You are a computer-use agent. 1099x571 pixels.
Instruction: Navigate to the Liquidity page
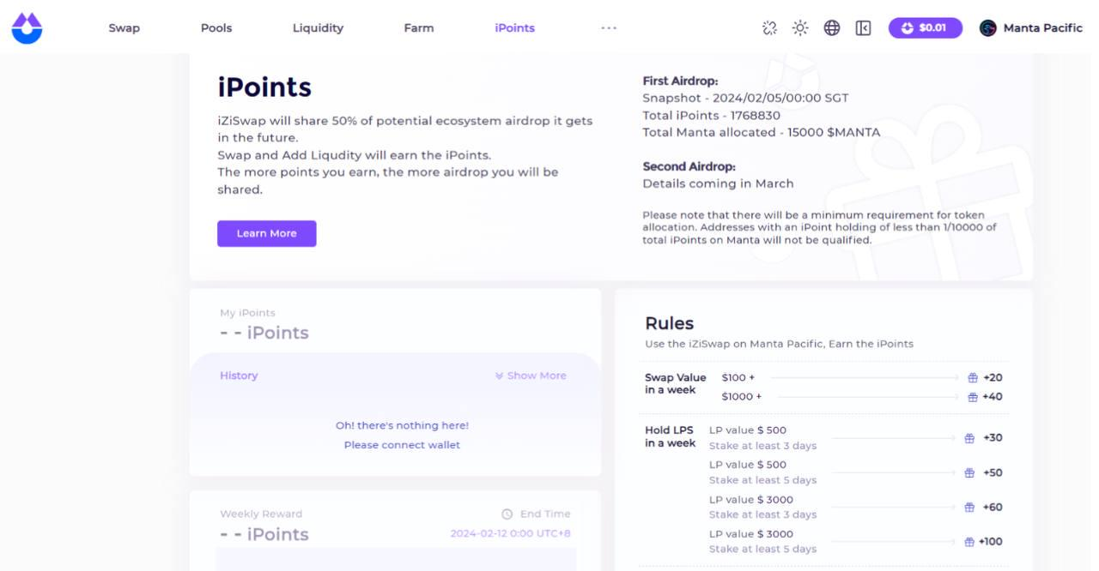pyautogui.click(x=318, y=28)
